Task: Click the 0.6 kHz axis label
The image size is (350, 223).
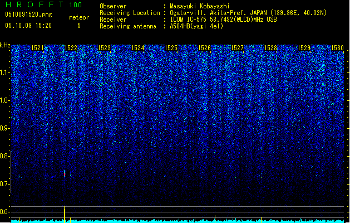Action: [5, 212]
